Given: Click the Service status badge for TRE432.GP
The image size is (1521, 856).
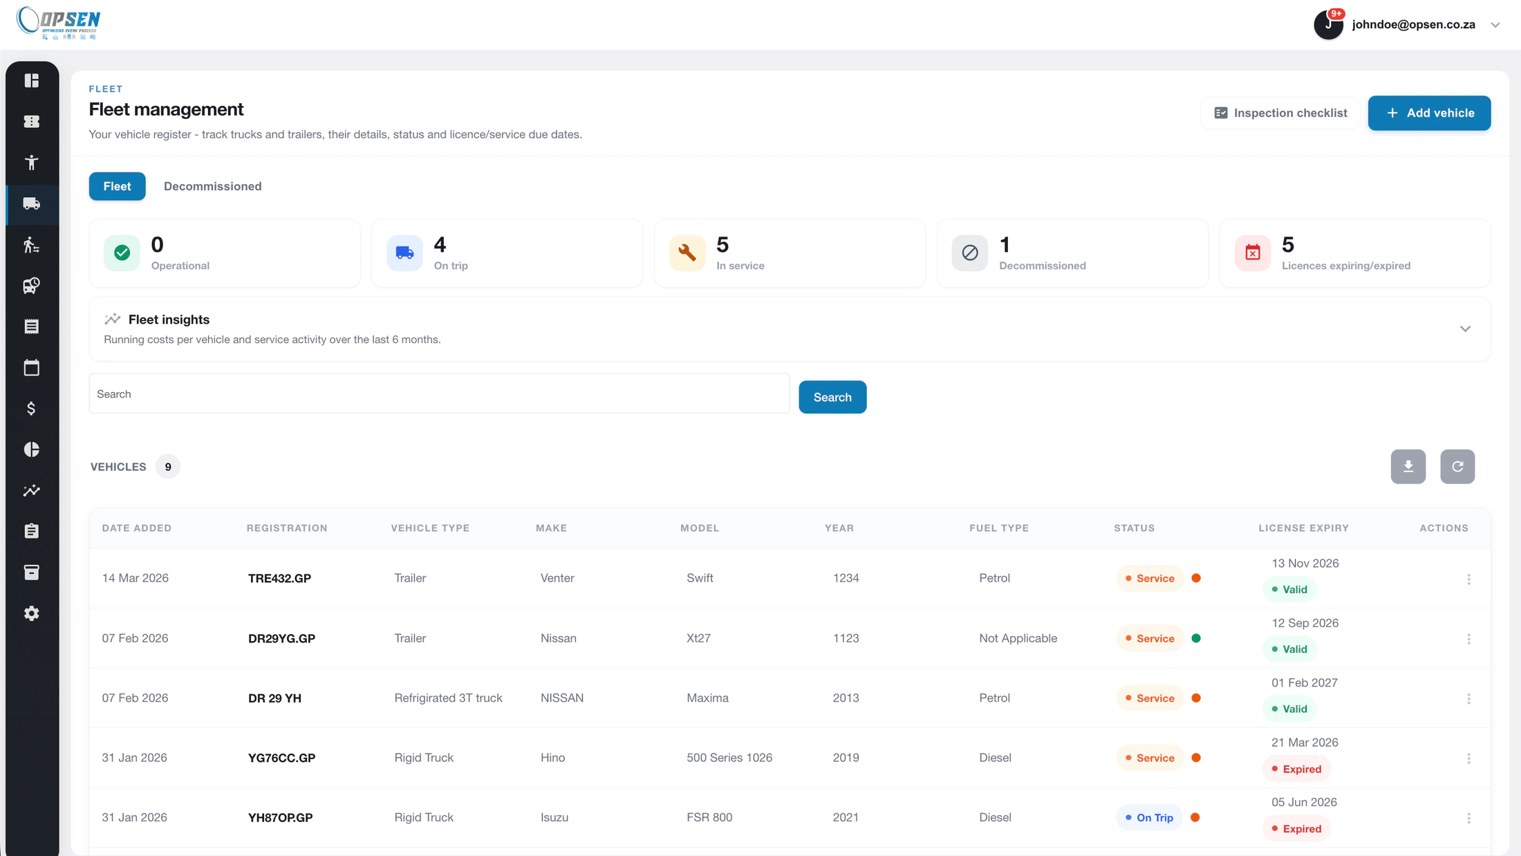Looking at the screenshot, I should coord(1150,578).
